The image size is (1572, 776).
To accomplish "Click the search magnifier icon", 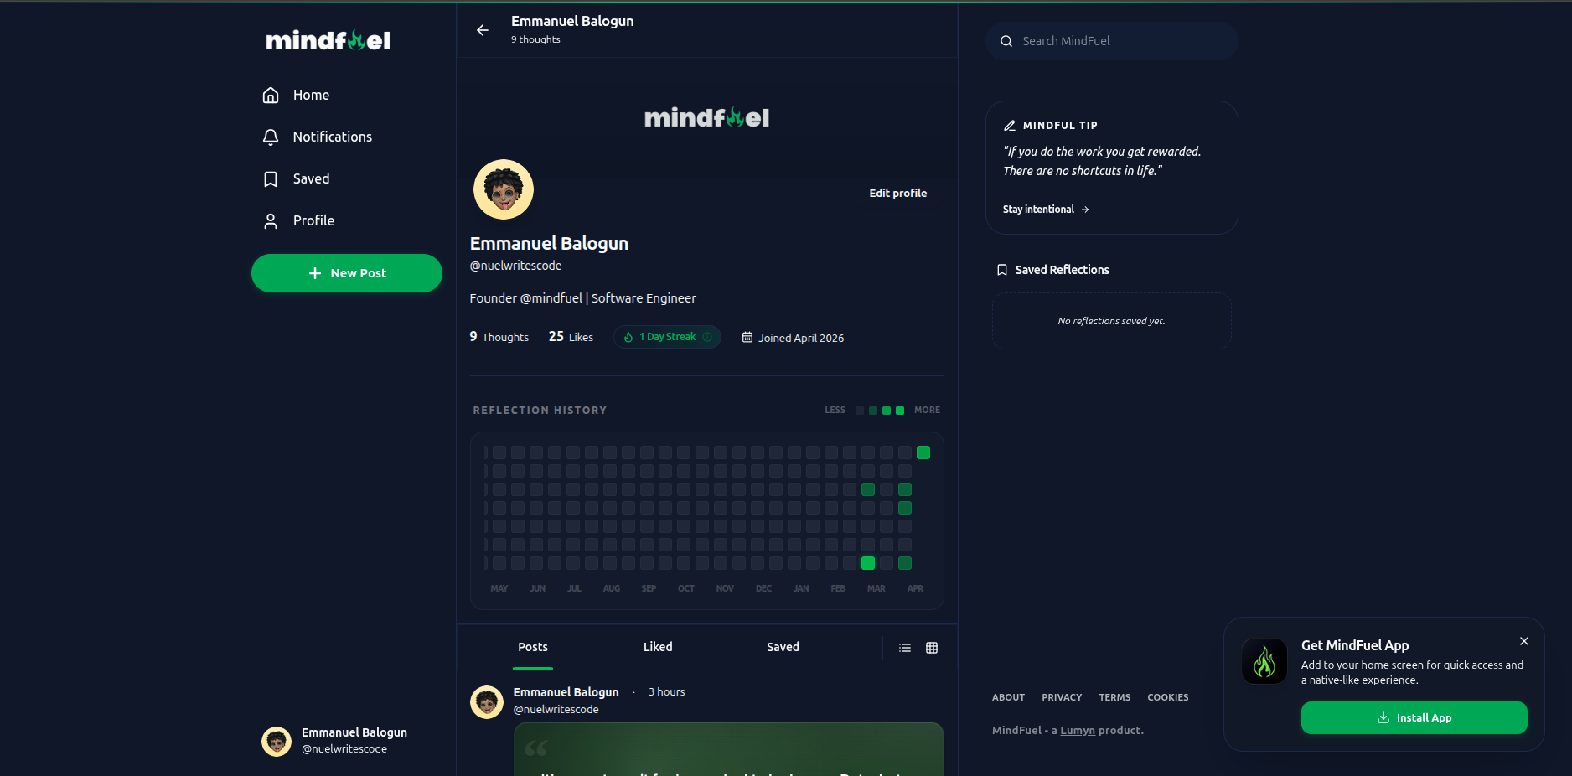I will (1006, 41).
